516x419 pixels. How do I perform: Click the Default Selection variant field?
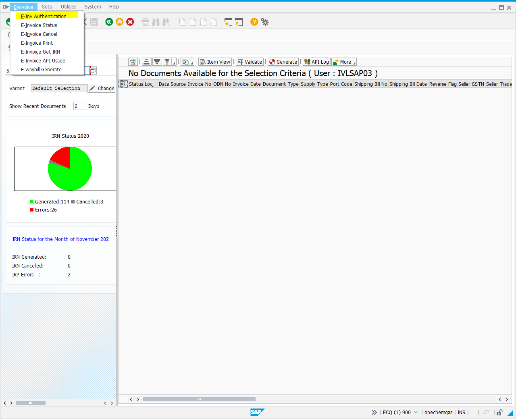click(59, 88)
